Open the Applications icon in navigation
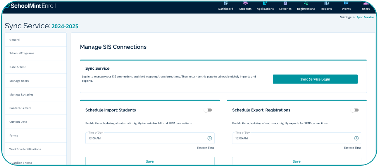379x168 pixels. pyautogui.click(x=265, y=3)
